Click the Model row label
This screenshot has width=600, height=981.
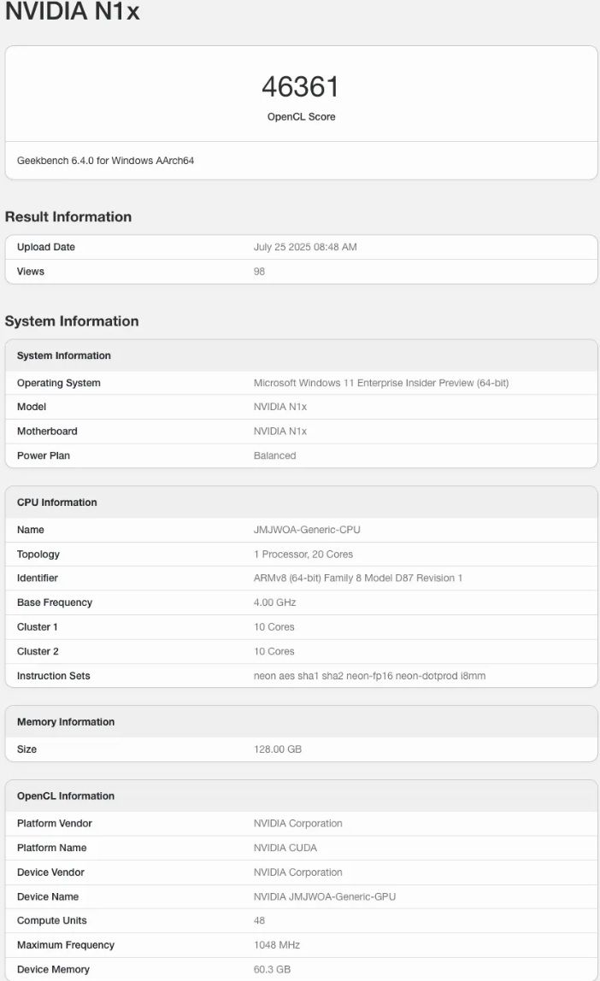click(x=32, y=407)
